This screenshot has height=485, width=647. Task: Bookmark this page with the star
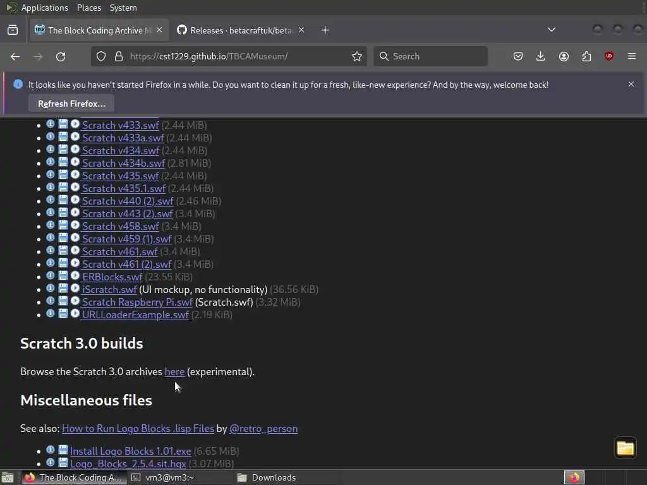(357, 56)
